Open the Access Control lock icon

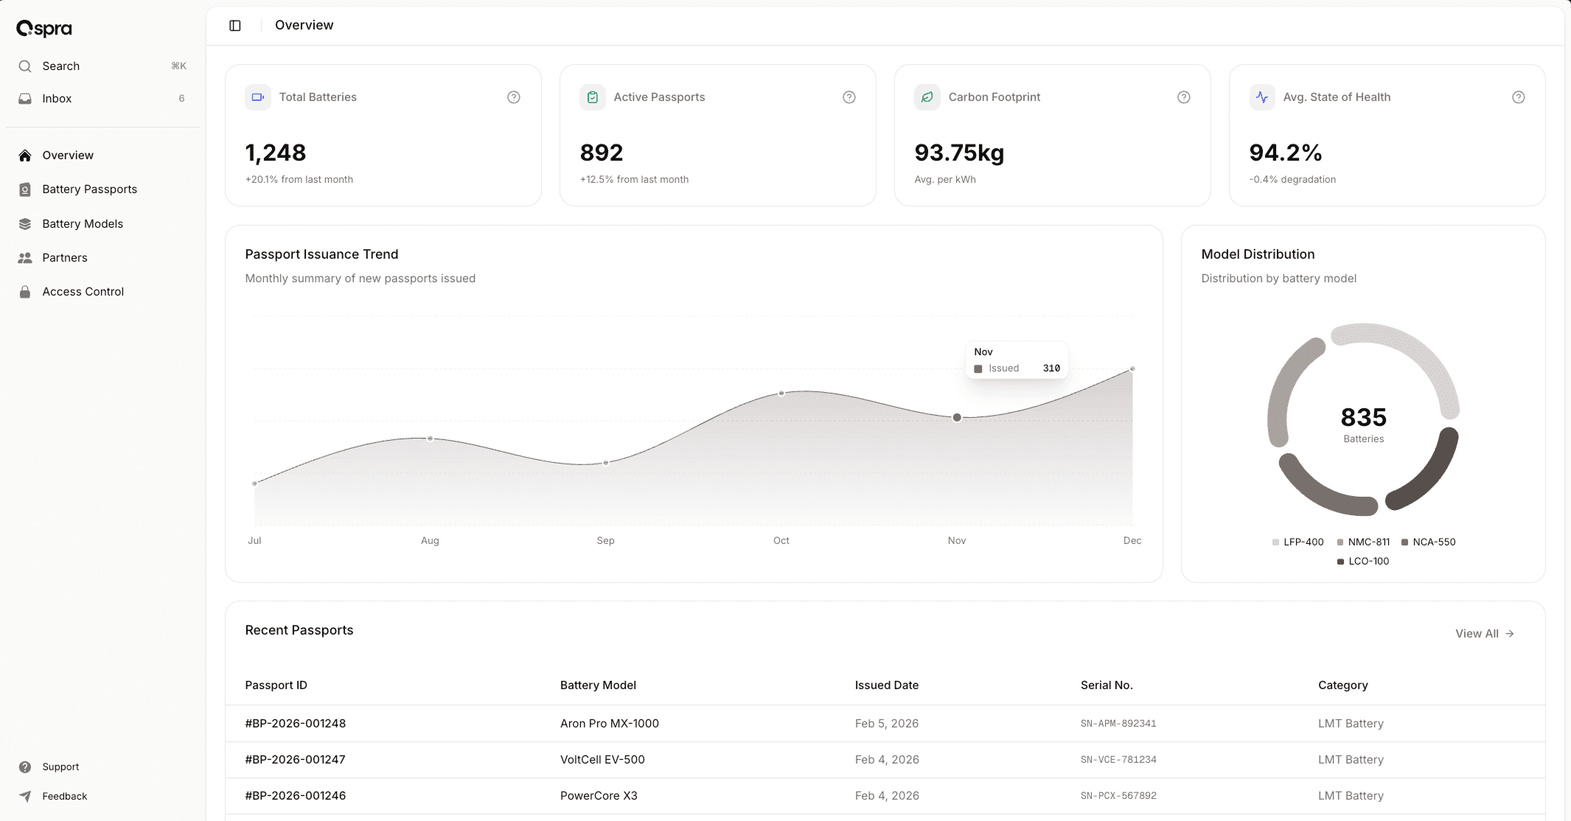click(24, 291)
